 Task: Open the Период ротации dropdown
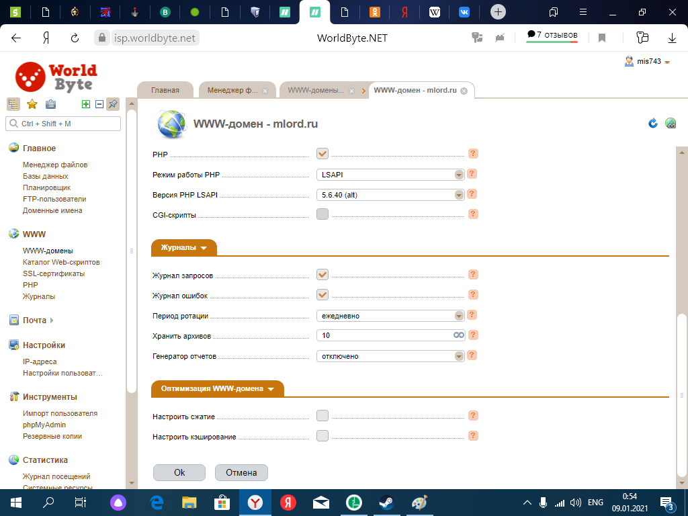coord(391,316)
